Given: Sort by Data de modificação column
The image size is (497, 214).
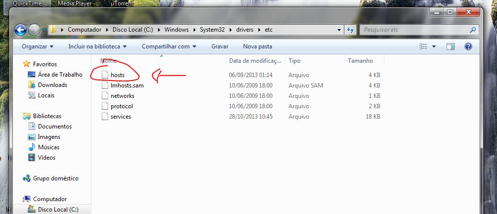Looking at the screenshot, I should pos(255,61).
